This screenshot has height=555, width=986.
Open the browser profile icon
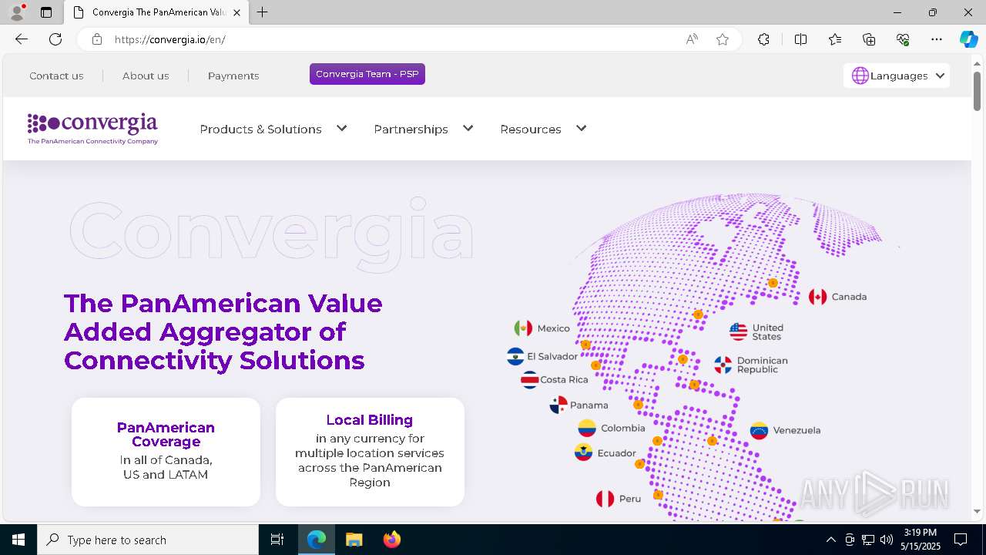pos(17,12)
